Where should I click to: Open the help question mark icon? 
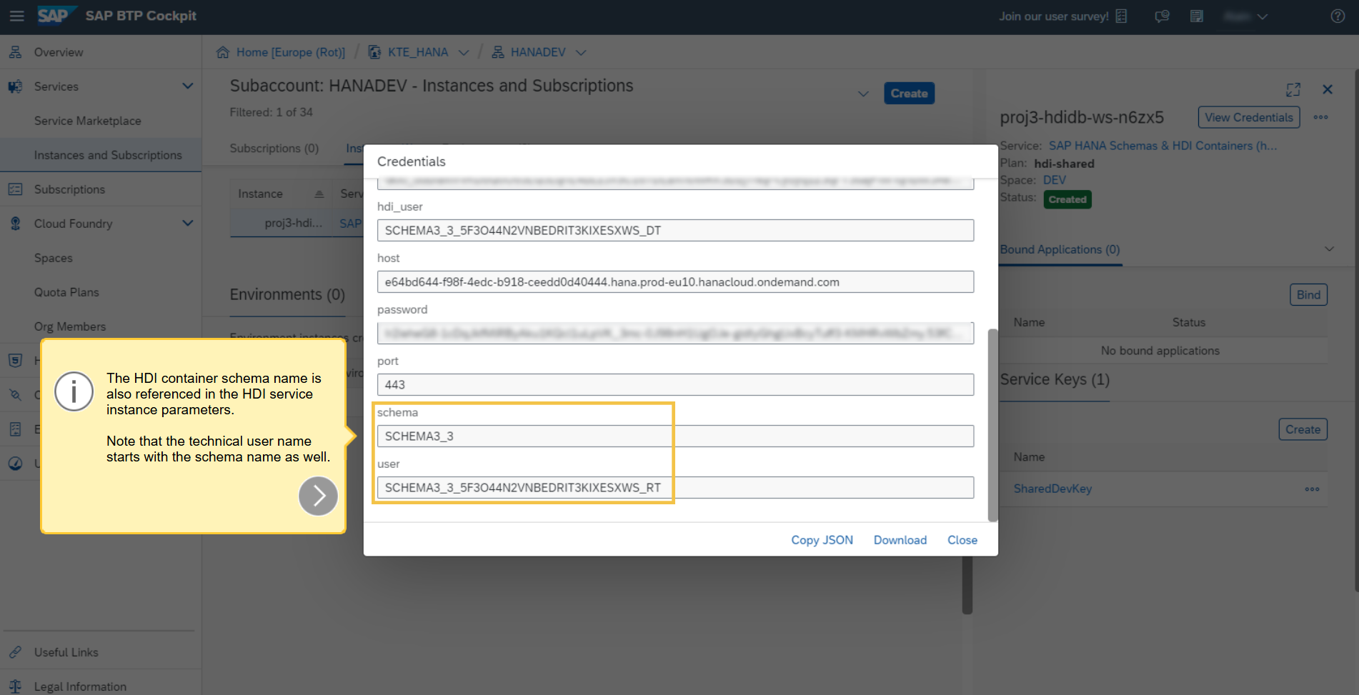coord(1338,16)
